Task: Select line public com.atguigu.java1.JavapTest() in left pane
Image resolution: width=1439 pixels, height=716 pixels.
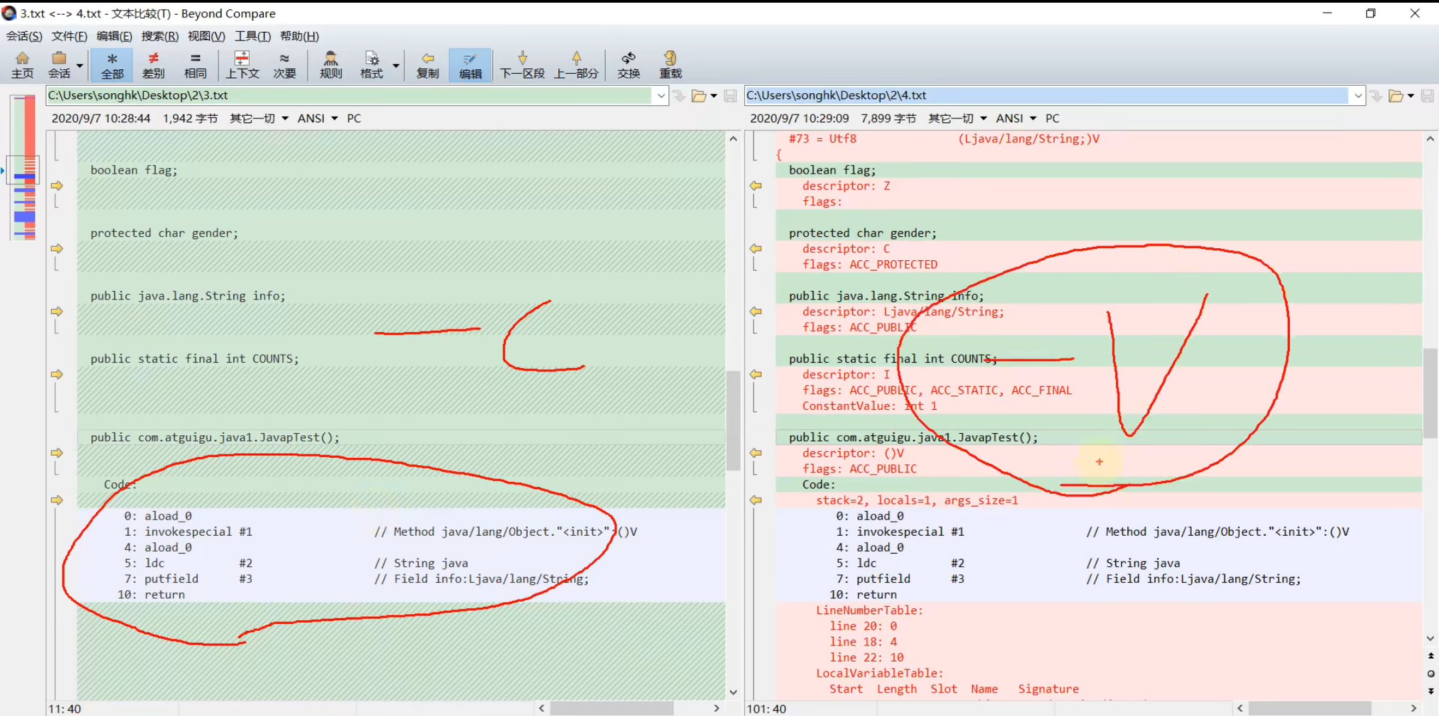Action: point(401,437)
